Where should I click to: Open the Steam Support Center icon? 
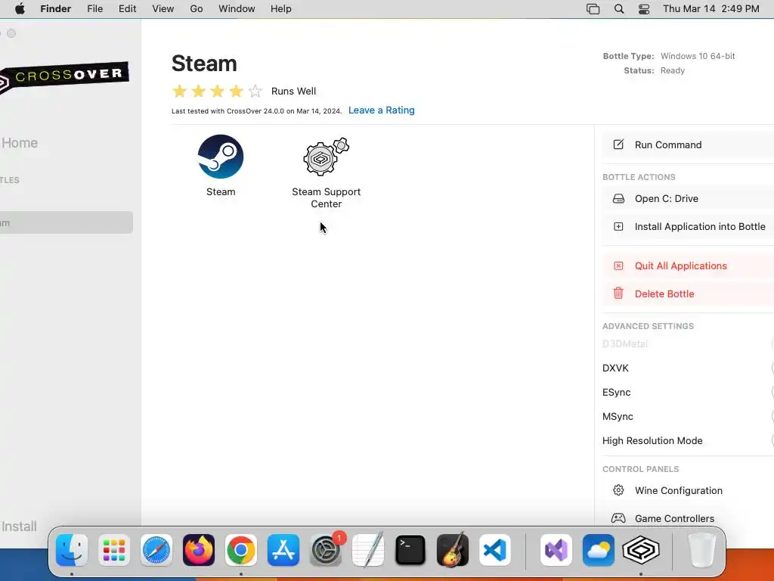[x=326, y=157]
